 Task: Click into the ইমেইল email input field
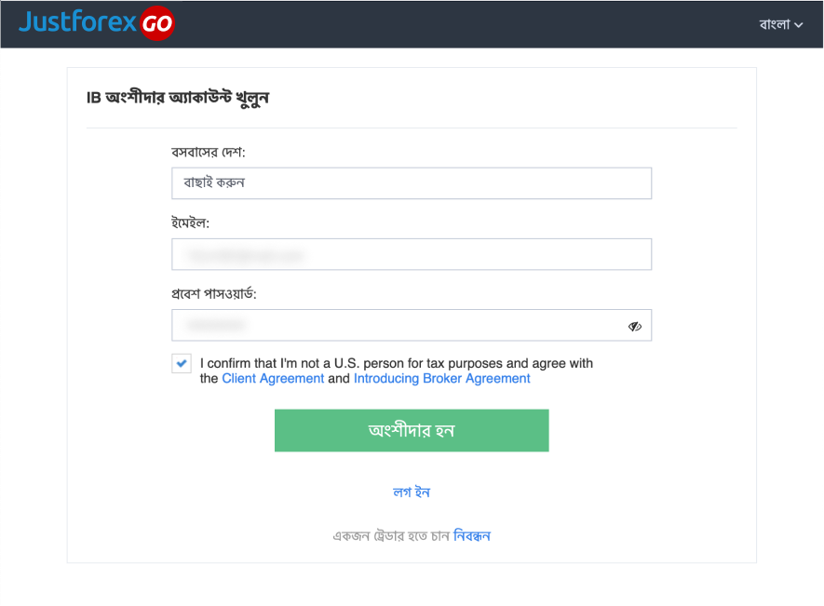point(412,254)
